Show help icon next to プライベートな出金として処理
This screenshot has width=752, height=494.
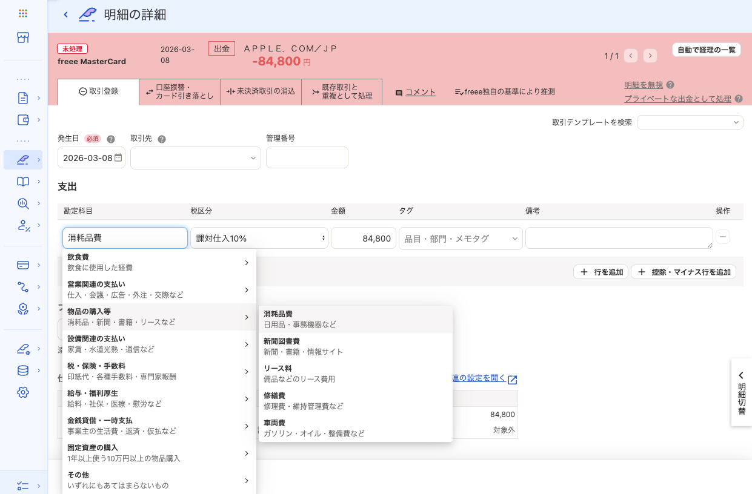[x=739, y=99]
